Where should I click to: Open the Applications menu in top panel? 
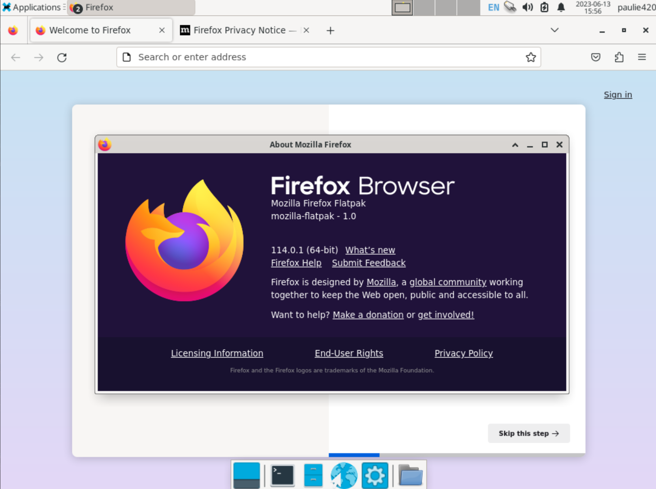click(31, 7)
